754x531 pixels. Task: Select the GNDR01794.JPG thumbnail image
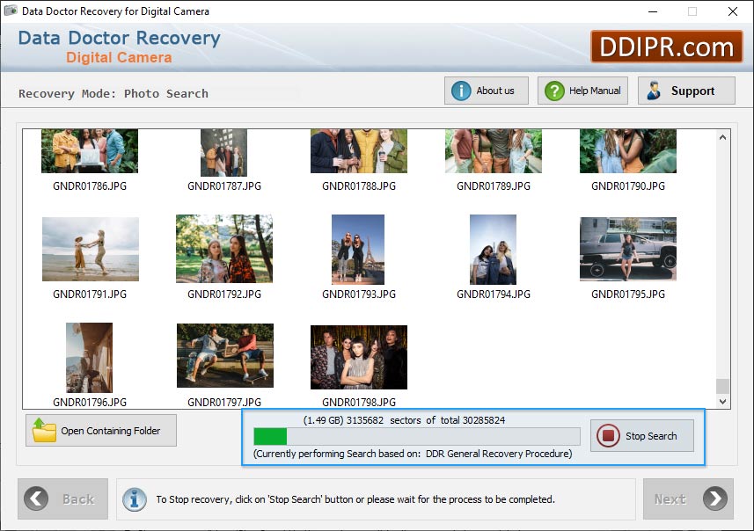tap(493, 250)
